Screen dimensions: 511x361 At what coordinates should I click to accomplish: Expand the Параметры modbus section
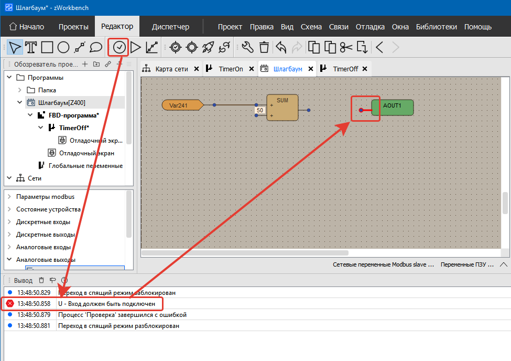(x=10, y=197)
